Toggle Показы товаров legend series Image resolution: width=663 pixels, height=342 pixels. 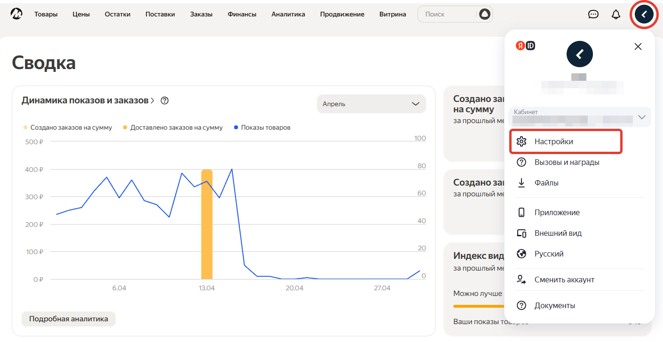[x=262, y=127]
